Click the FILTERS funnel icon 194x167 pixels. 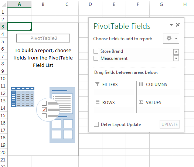(98, 84)
